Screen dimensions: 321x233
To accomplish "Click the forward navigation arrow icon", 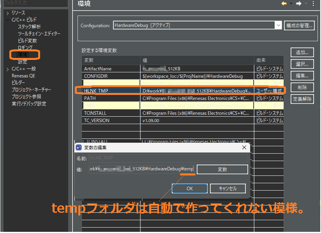I will click(x=299, y=4).
